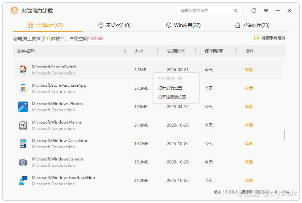Image resolution: width=302 pixels, height=203 pixels.
Task: Uninstall Microsoft.WindowsCamera via 卸载
Action: coord(249,162)
